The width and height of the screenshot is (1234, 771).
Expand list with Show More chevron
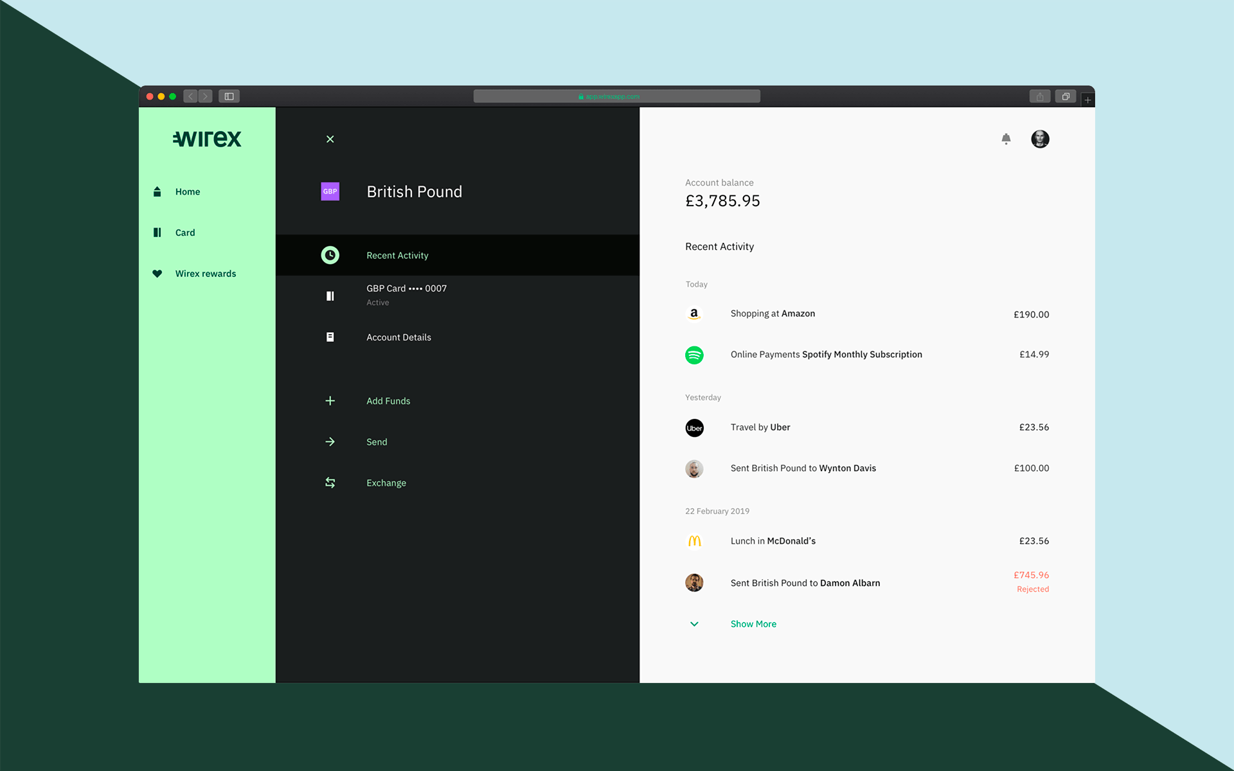(x=694, y=624)
